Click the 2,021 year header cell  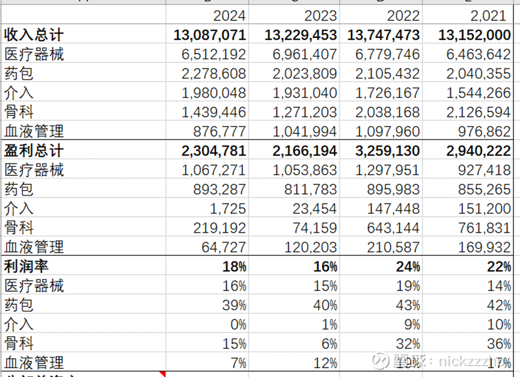[468, 16]
